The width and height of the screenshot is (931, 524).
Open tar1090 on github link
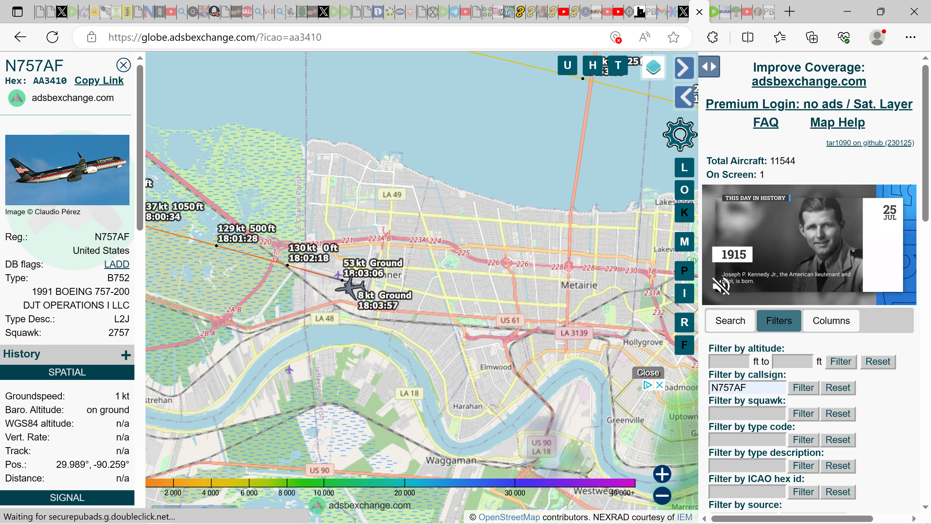[x=870, y=143]
